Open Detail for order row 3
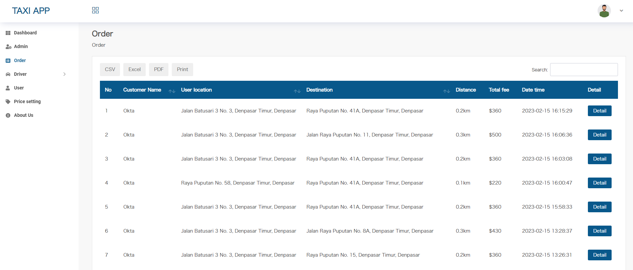Screen dimensions: 633x270 pyautogui.click(x=600, y=159)
